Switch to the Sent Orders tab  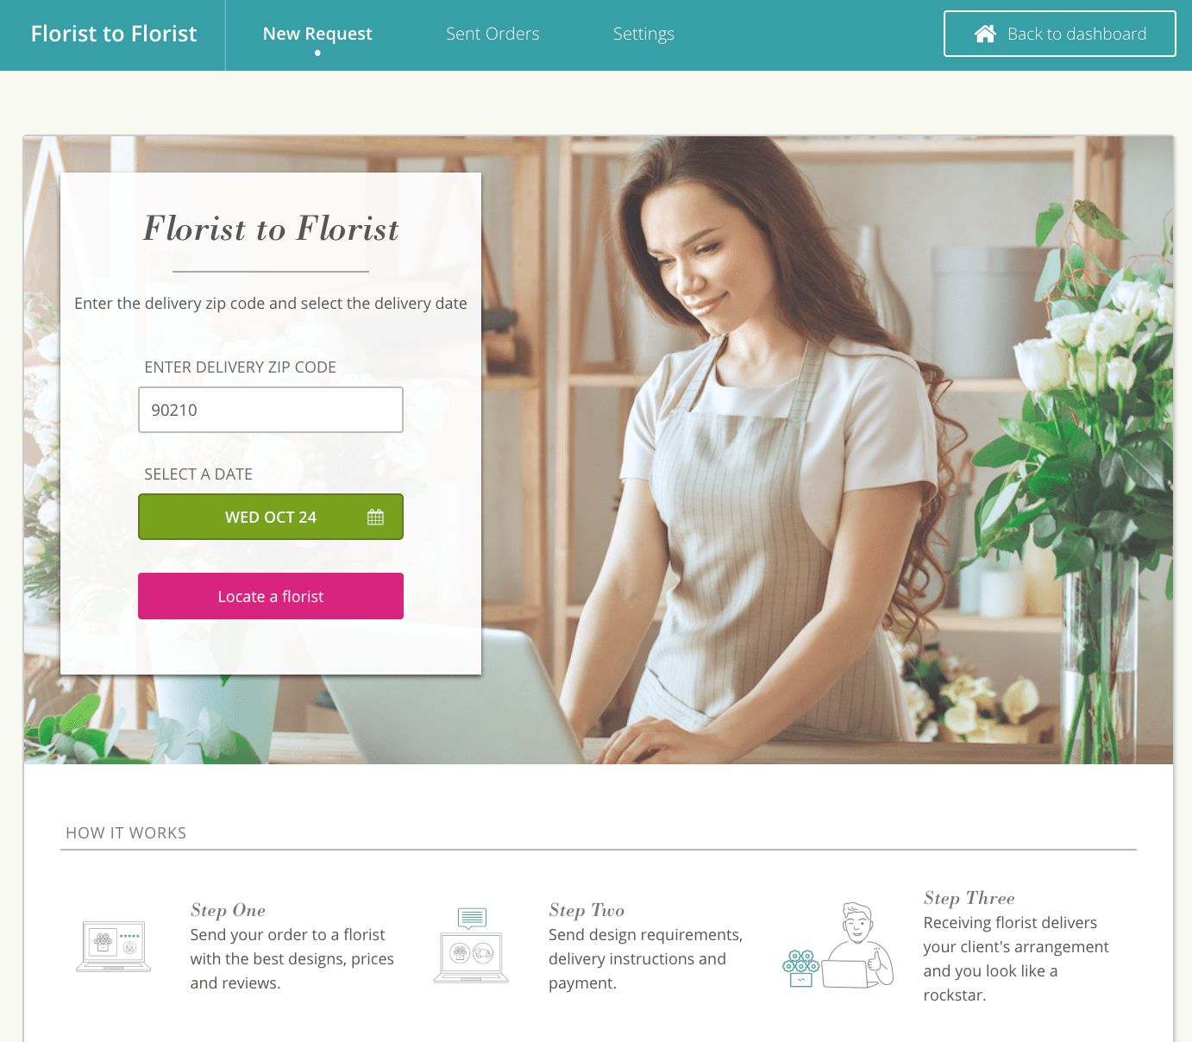point(492,34)
